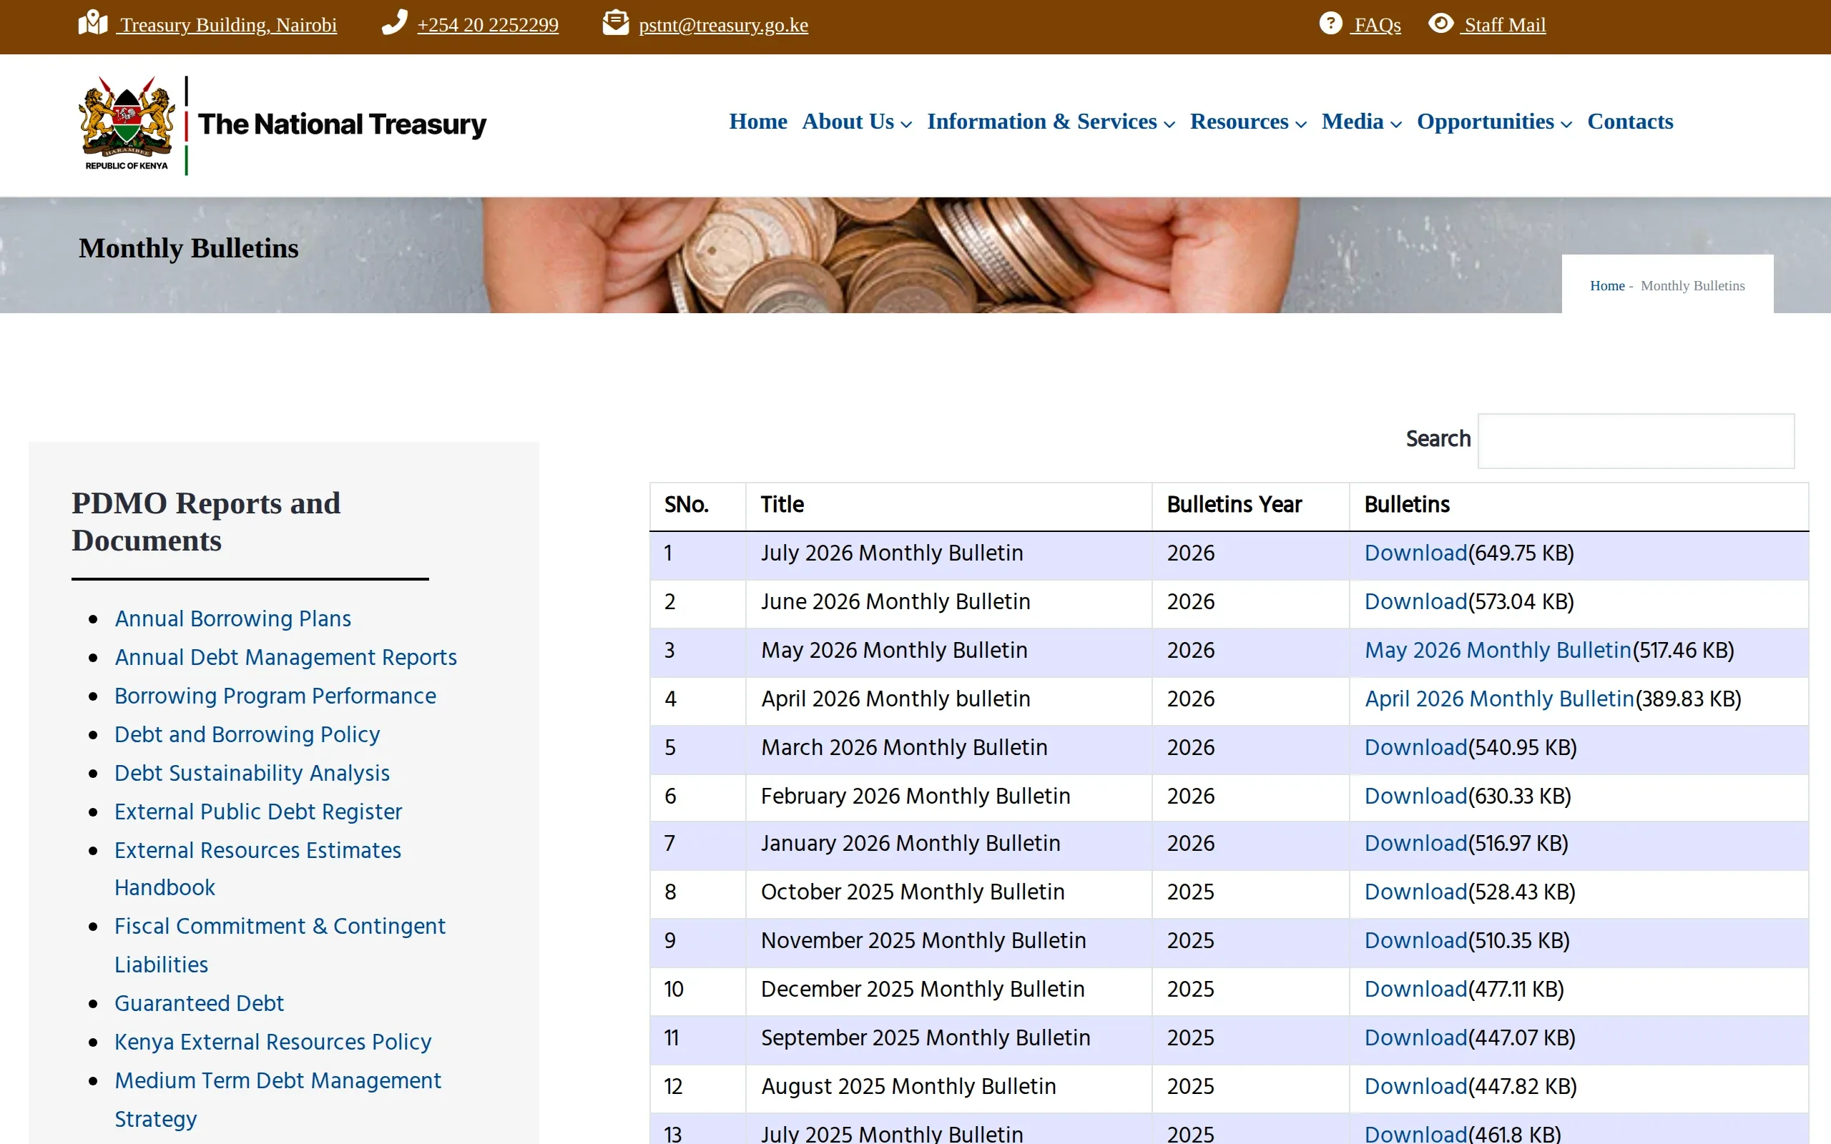The image size is (1831, 1144).
Task: Open Borrowing Program Performance link
Action: coord(275,696)
